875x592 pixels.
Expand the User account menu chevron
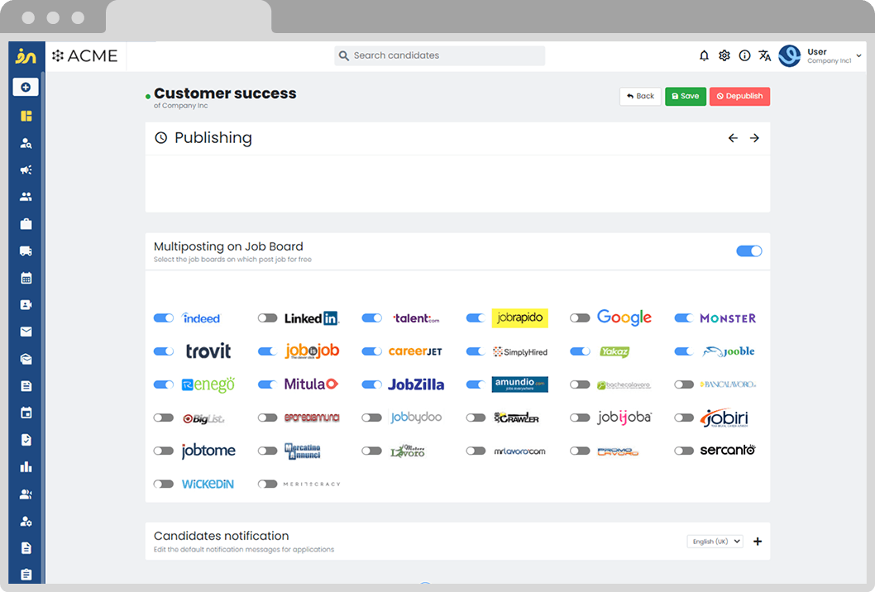[858, 55]
